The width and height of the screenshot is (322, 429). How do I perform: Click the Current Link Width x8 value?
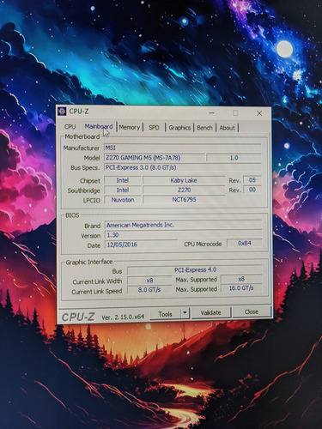coord(149,281)
